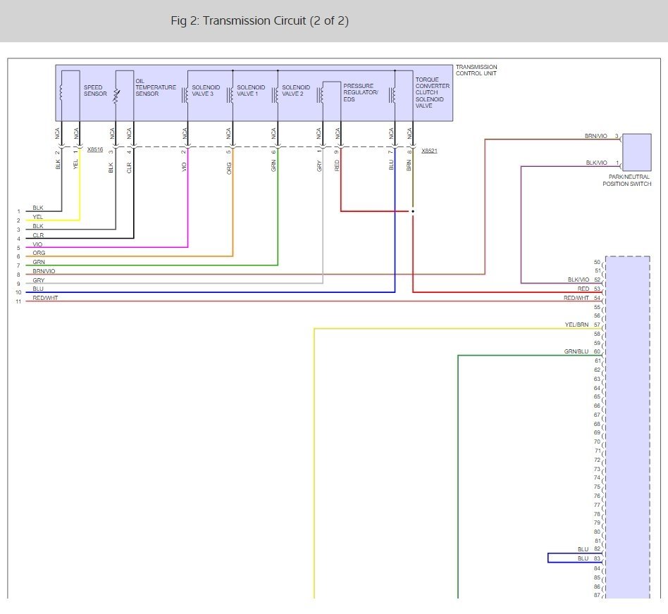The height and width of the screenshot is (614, 668).
Task: Click the Park/Neutral Position Switch box
Action: 637,152
